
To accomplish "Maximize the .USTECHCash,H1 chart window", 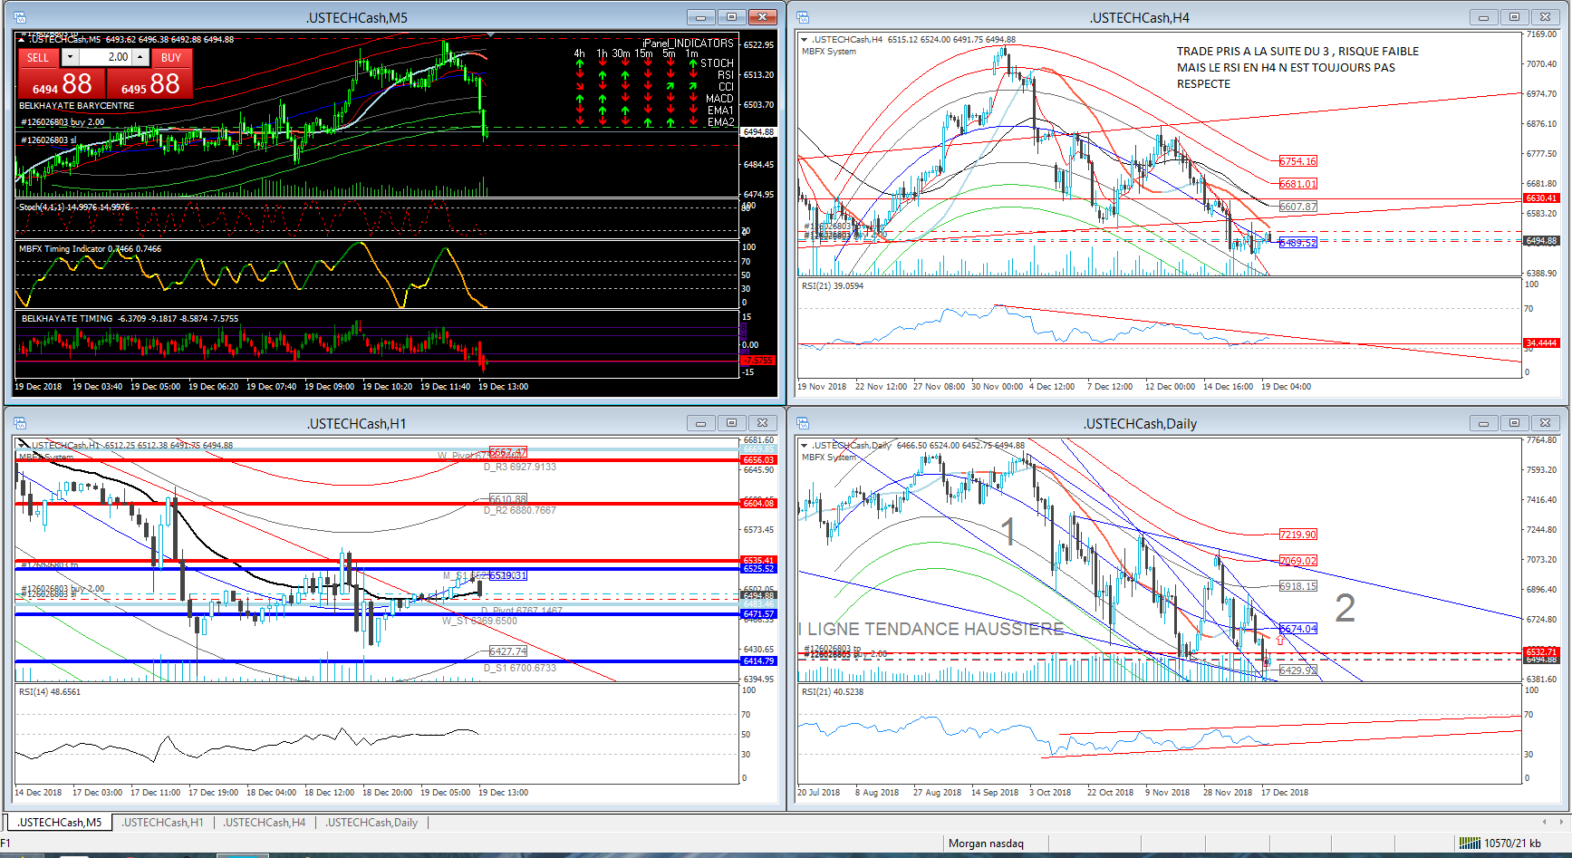I will pos(731,423).
